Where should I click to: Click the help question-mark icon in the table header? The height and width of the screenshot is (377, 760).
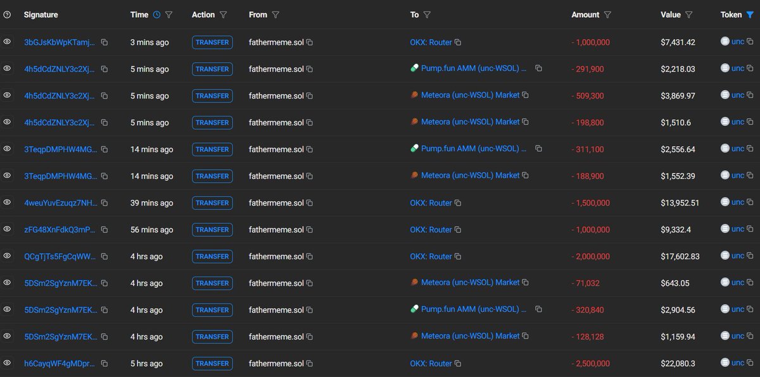(x=7, y=15)
